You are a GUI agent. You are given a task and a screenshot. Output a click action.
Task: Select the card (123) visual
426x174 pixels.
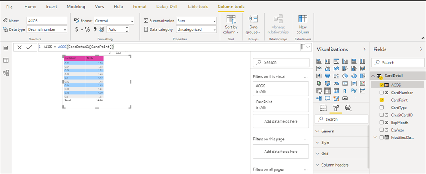tap(345, 83)
